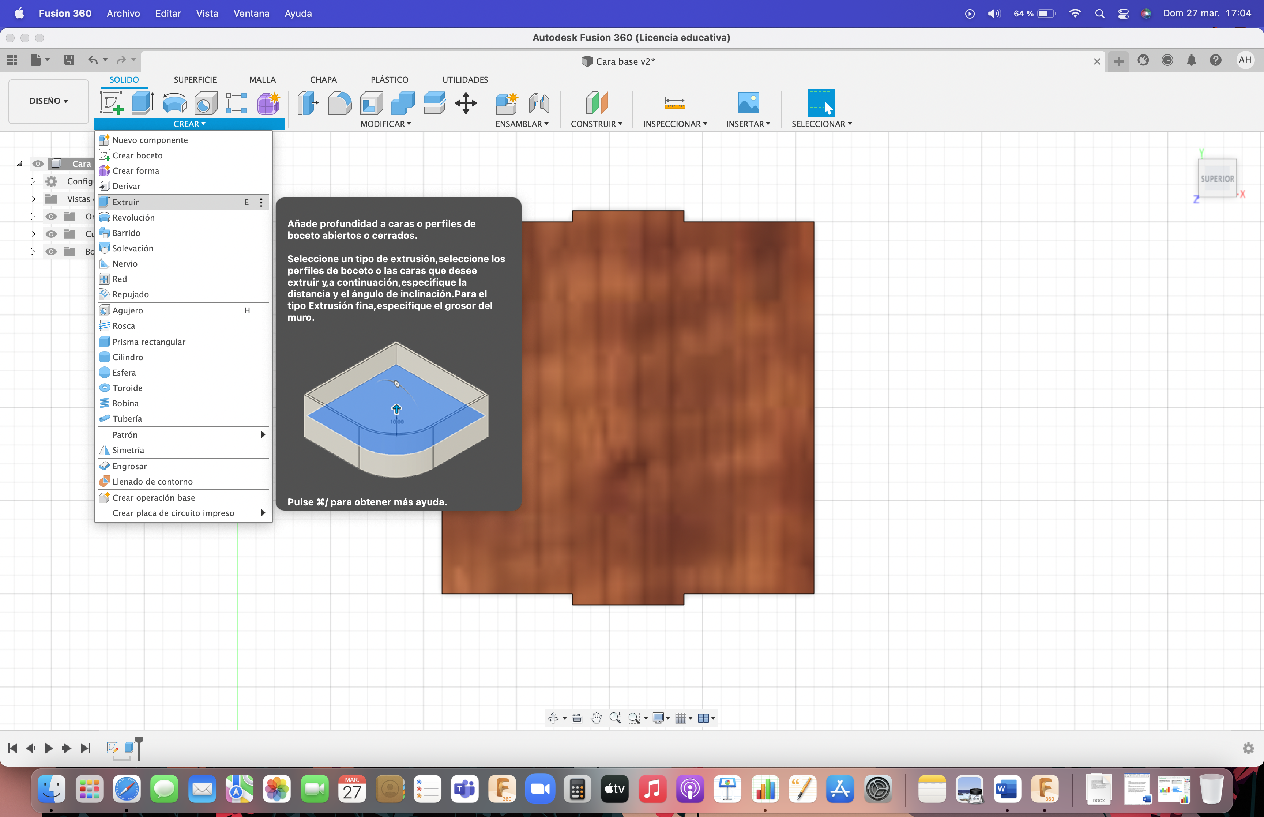Close the Cara base v2 document tab
1264x817 pixels.
click(1097, 61)
